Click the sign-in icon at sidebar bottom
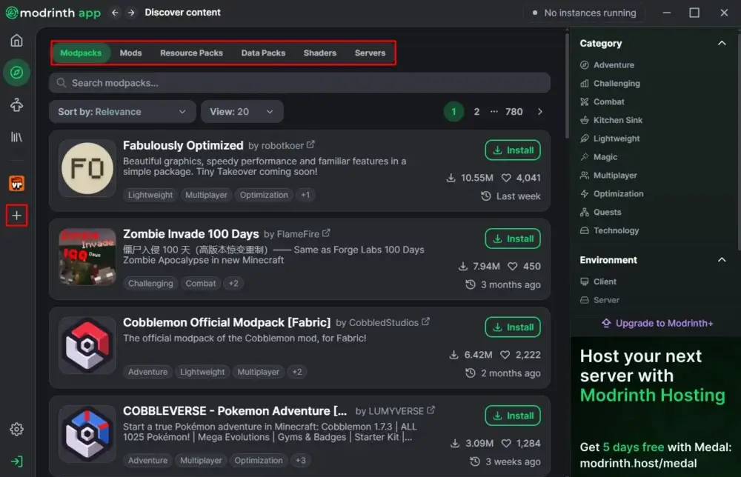The width and height of the screenshot is (741, 477). (x=16, y=461)
